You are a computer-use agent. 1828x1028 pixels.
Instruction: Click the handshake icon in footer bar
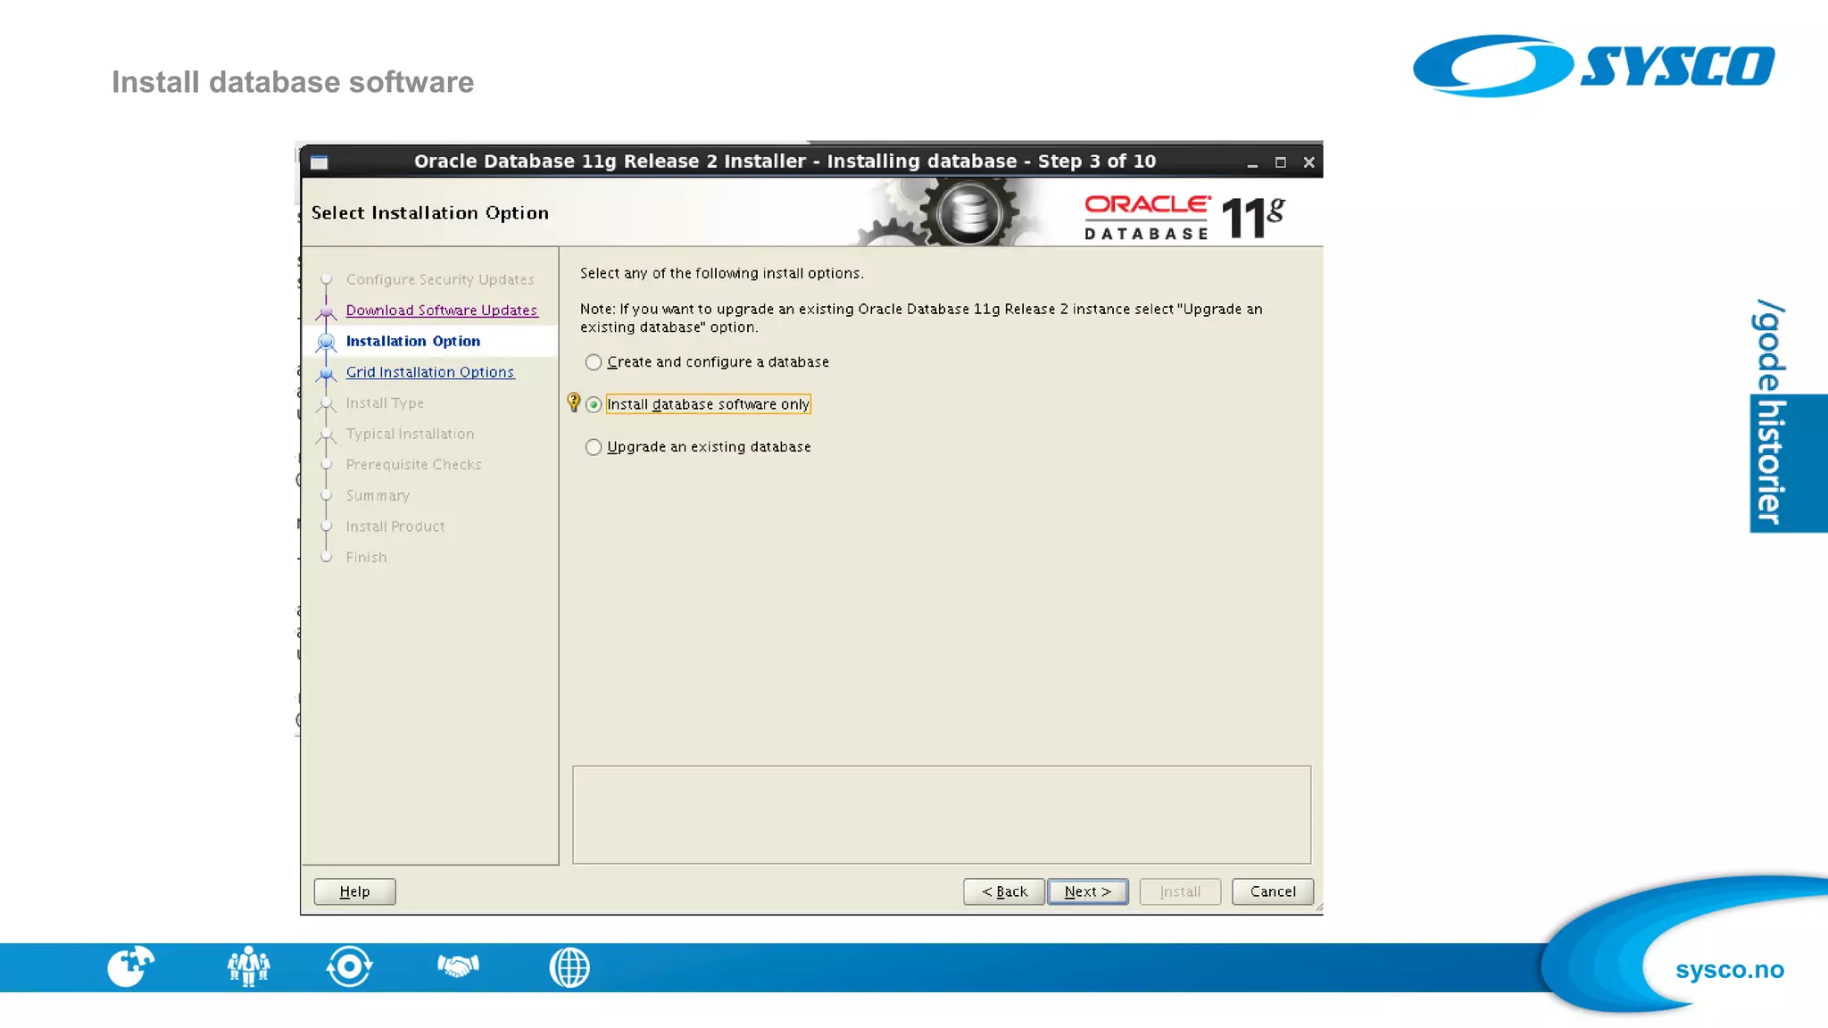pos(458,966)
